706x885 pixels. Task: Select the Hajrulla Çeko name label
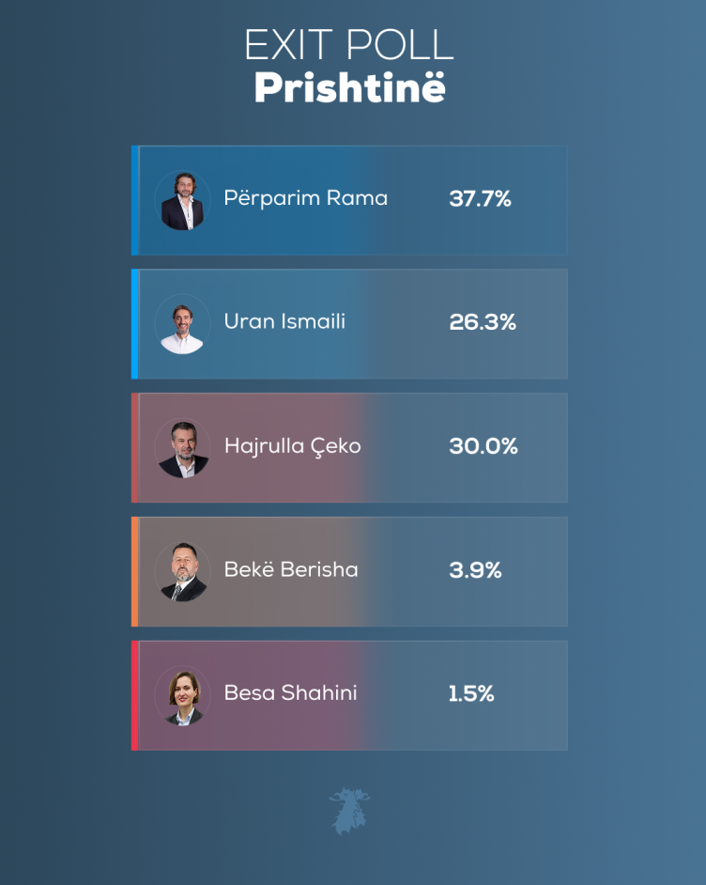click(292, 445)
